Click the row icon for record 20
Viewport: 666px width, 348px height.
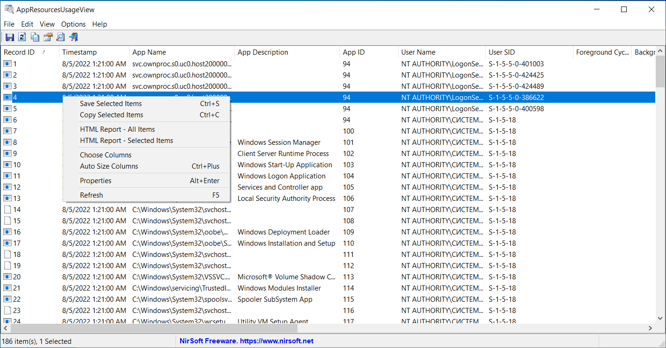tap(7, 277)
